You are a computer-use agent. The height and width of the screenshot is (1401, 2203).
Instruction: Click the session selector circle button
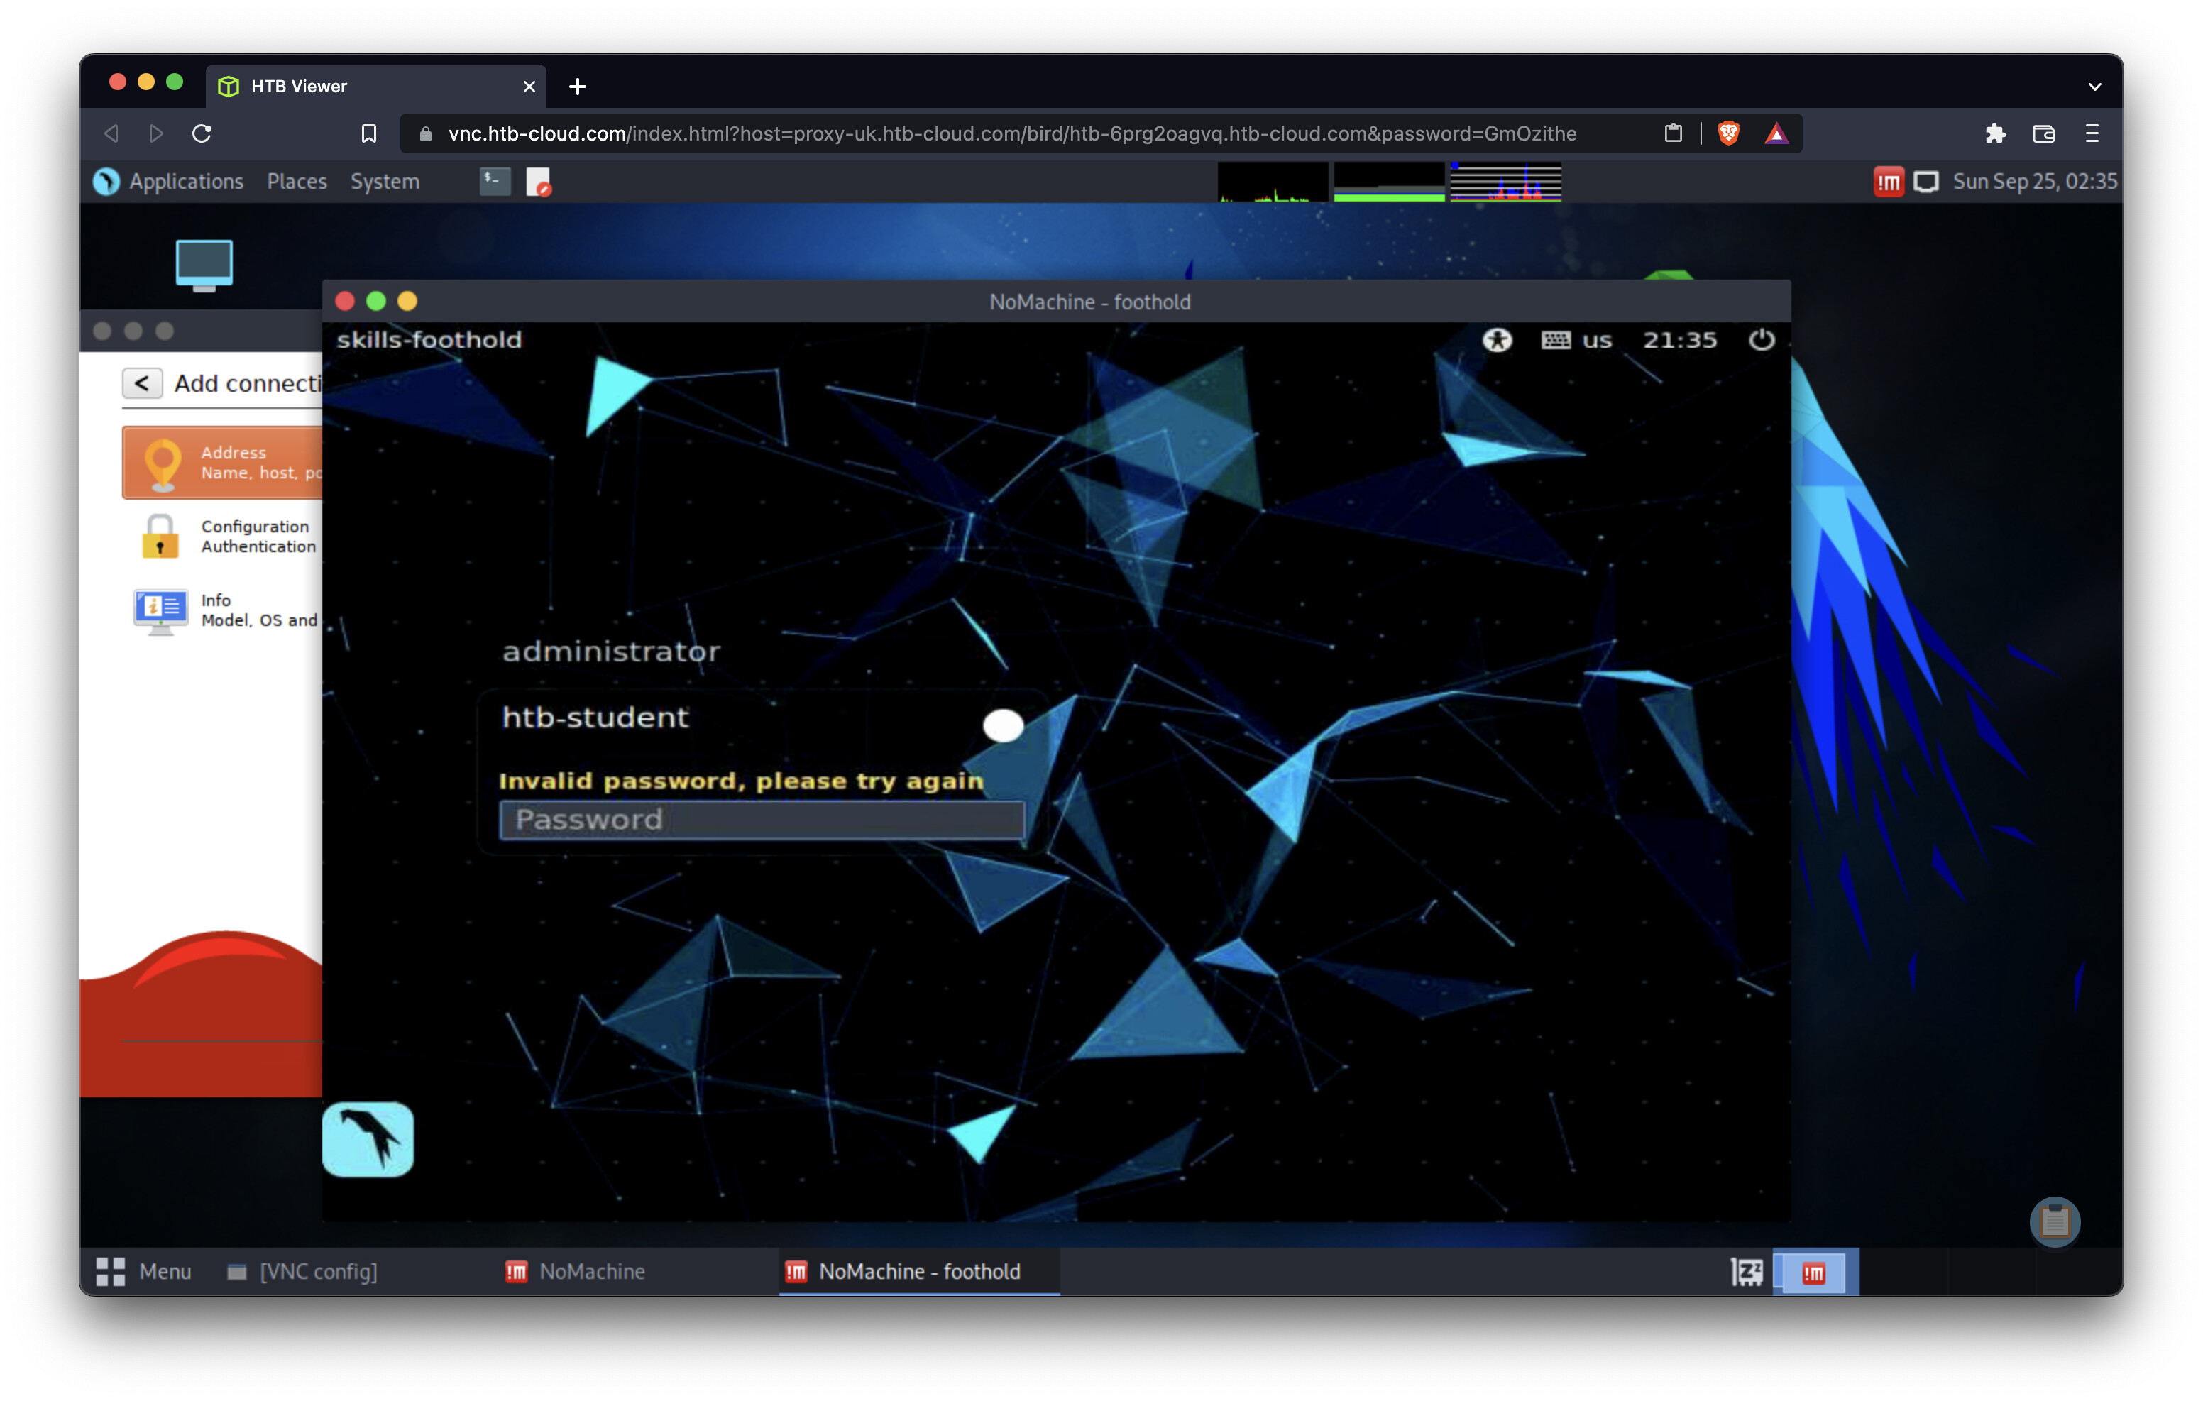(1003, 725)
